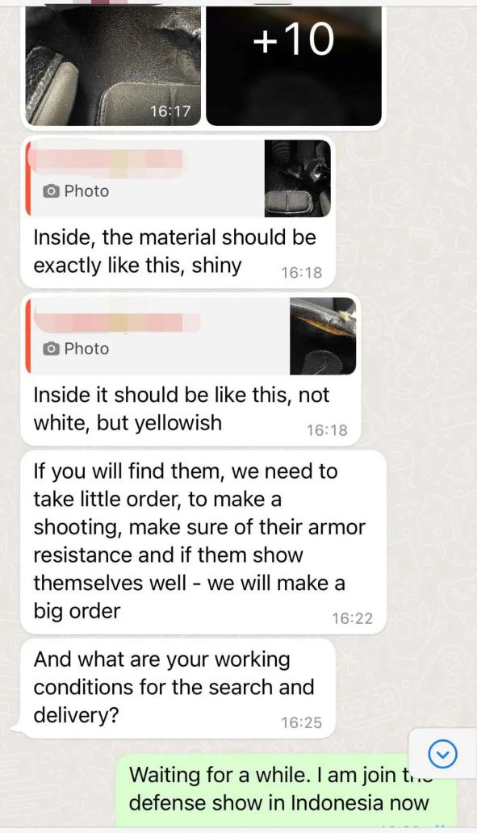Tap 16:18 timestamp on yellowish message
The width and height of the screenshot is (477, 833).
327,430
